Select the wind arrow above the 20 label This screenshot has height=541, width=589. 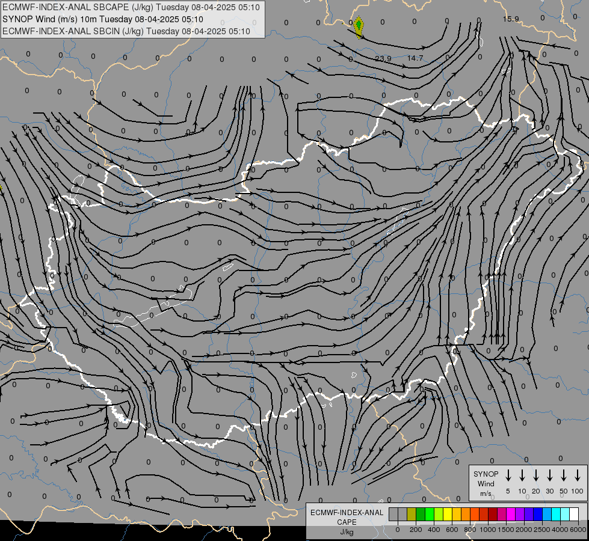tap(536, 475)
